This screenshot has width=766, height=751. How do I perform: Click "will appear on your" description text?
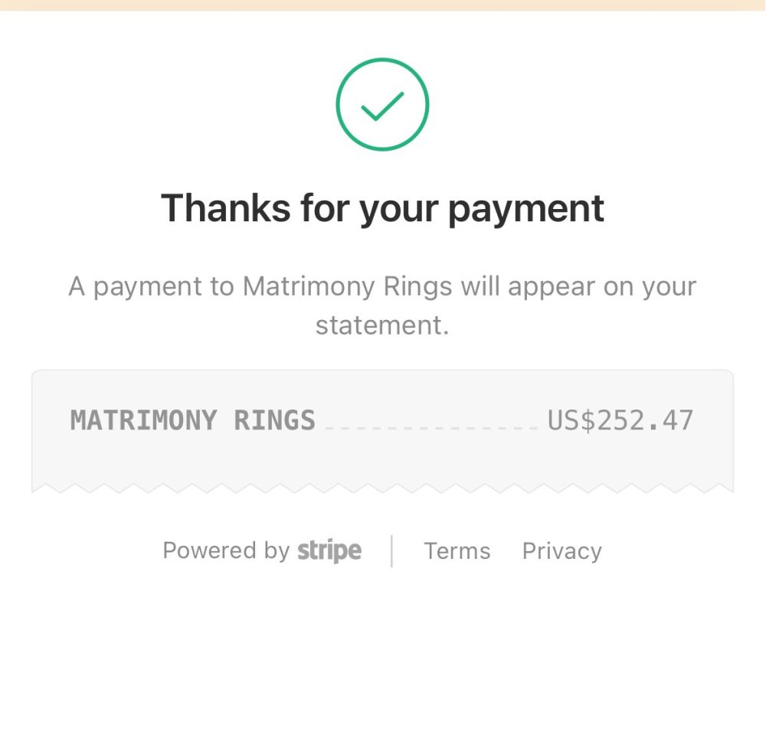coord(578,287)
